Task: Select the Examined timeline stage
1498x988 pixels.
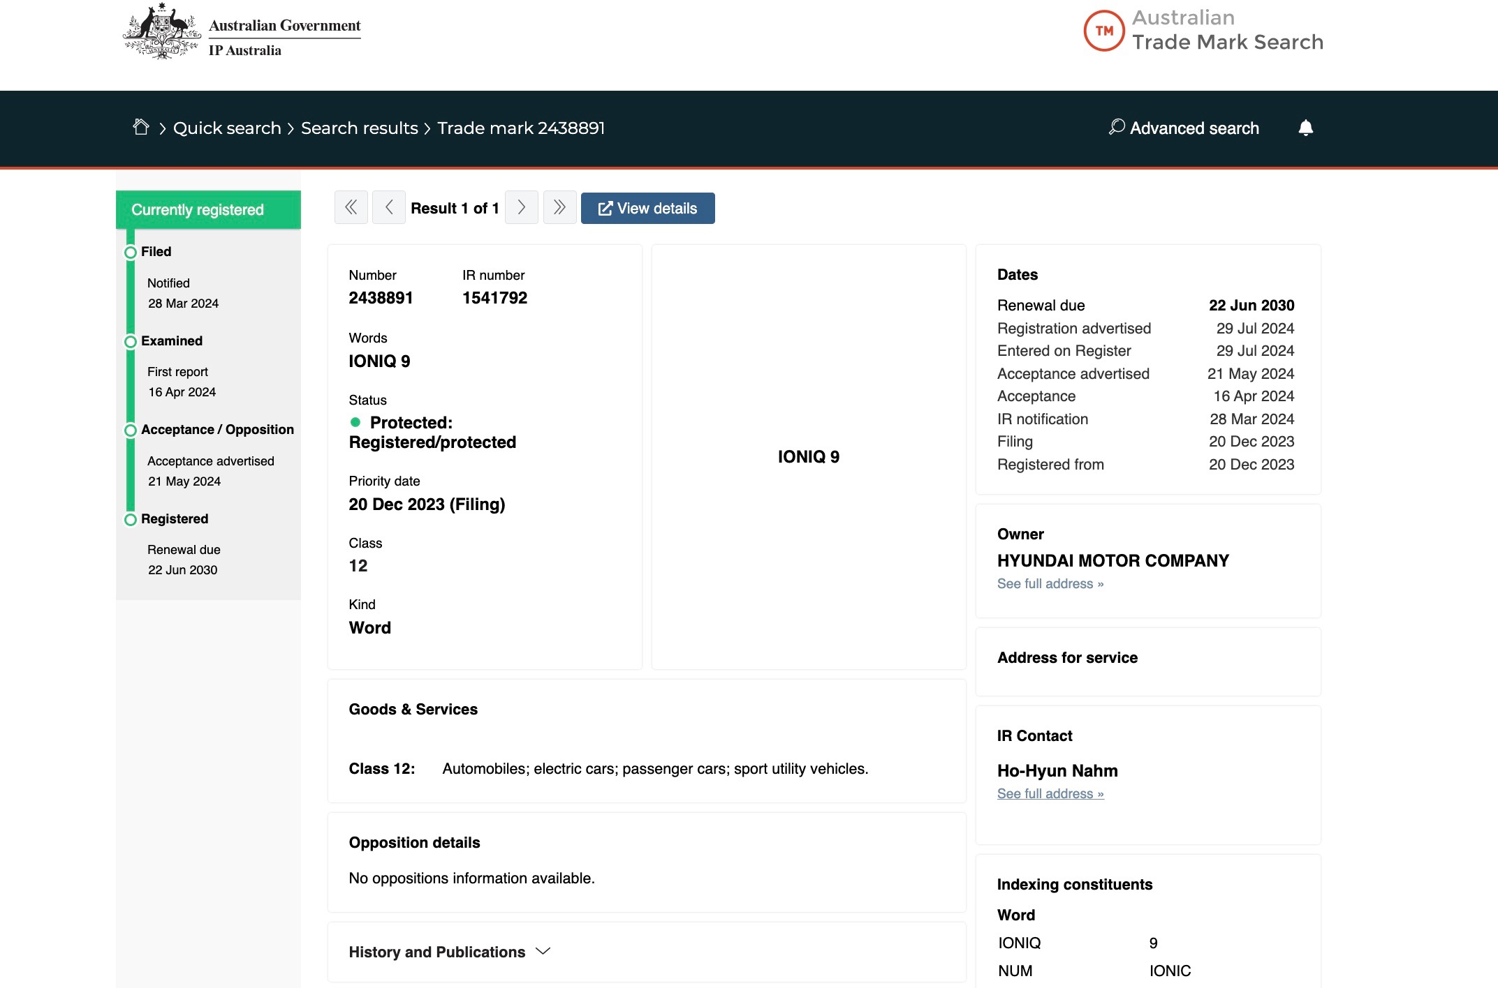Action: tap(171, 341)
